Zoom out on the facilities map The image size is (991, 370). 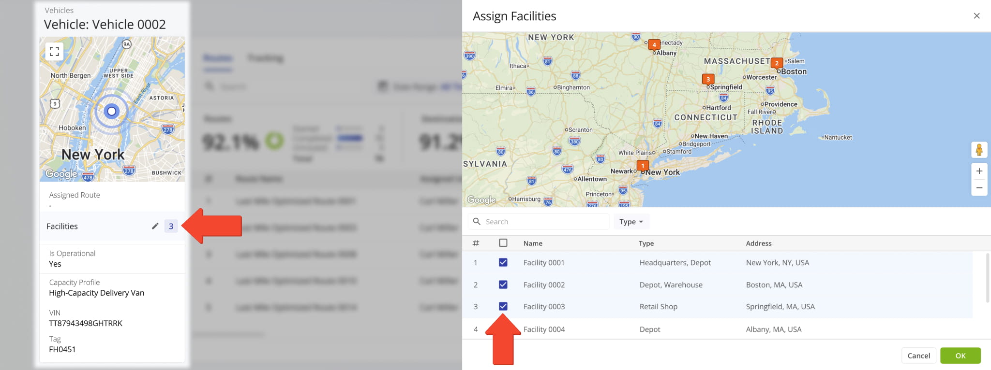point(979,187)
